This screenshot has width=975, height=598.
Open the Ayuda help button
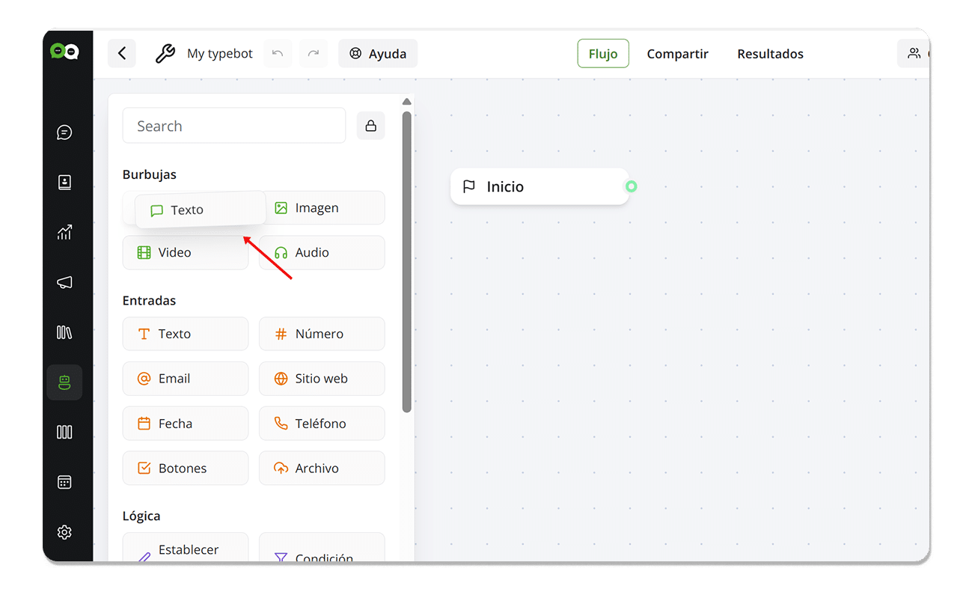(x=378, y=54)
